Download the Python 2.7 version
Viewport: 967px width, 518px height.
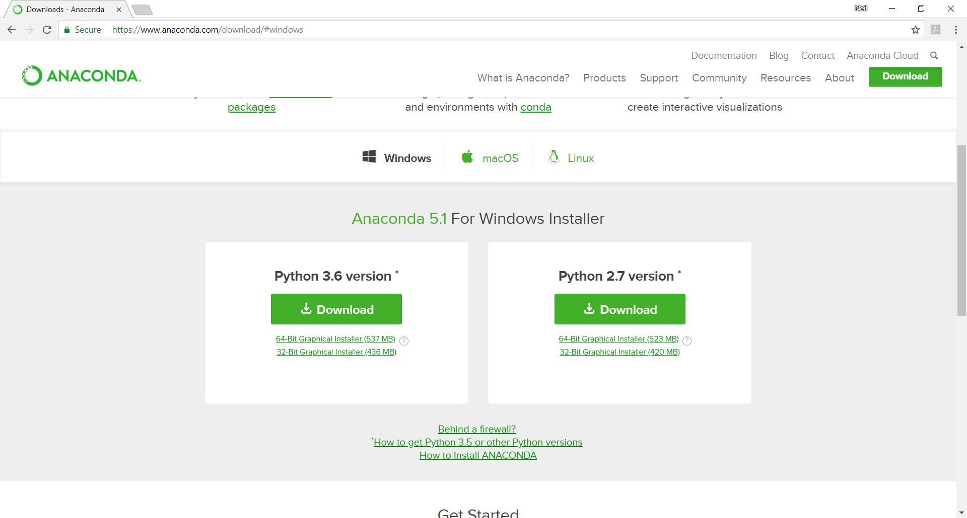click(x=619, y=309)
